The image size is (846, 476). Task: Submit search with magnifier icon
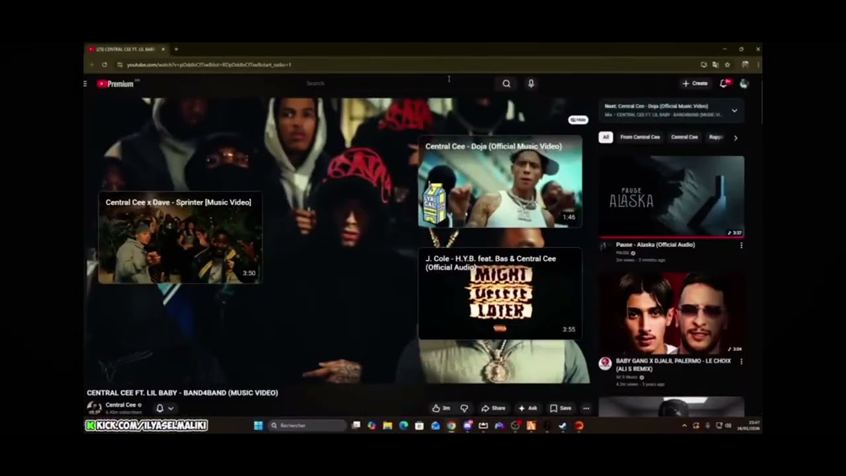506,83
